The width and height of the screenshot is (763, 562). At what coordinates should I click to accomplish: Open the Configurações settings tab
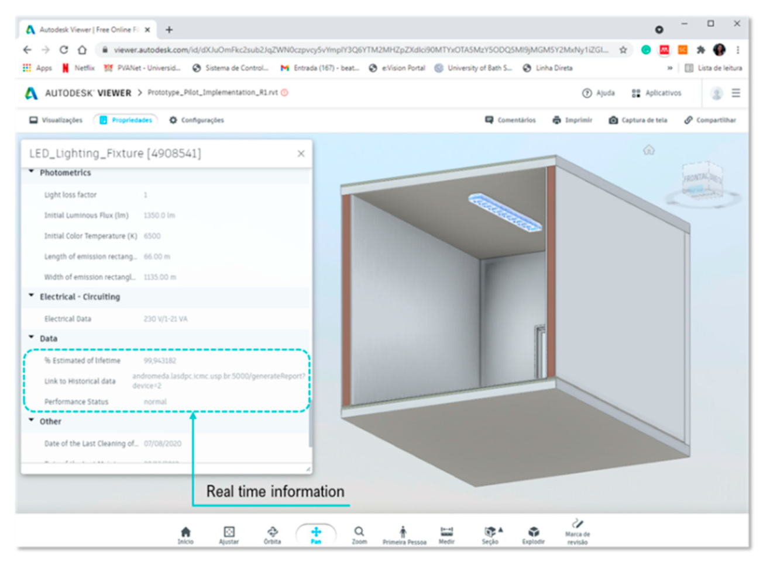coord(196,120)
